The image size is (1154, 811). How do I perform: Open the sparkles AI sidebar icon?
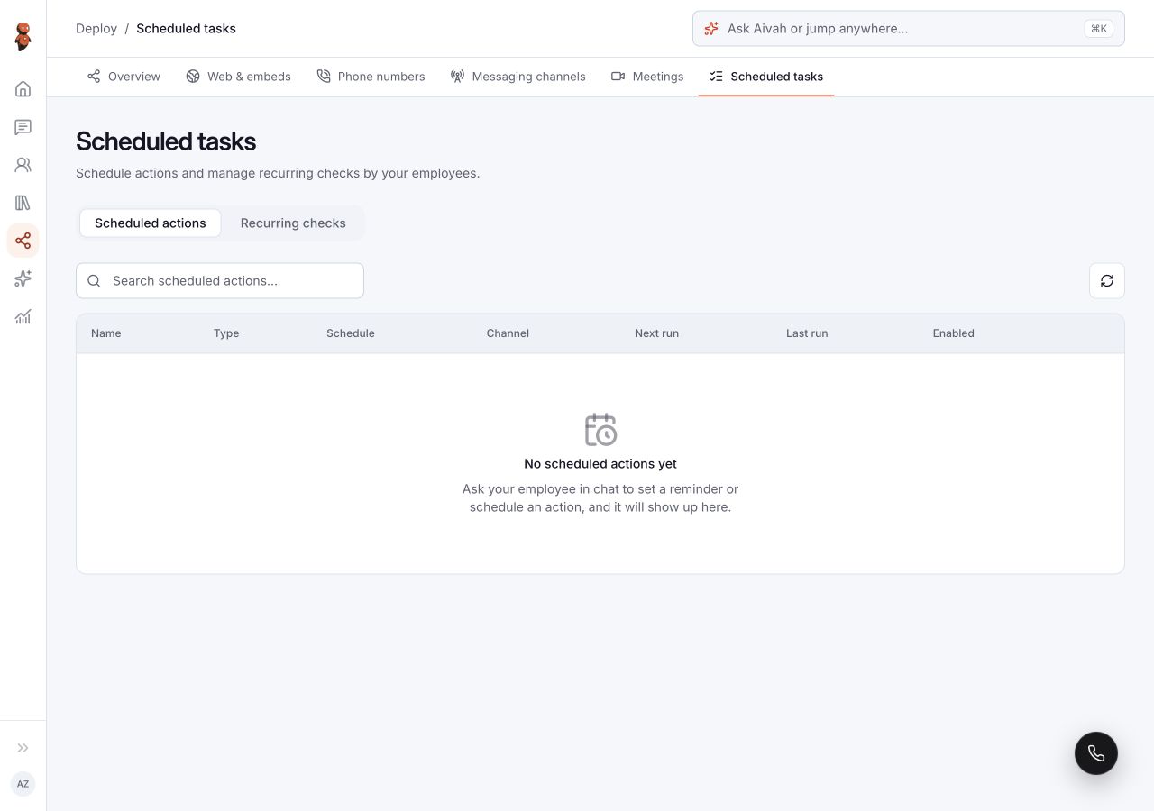click(23, 278)
